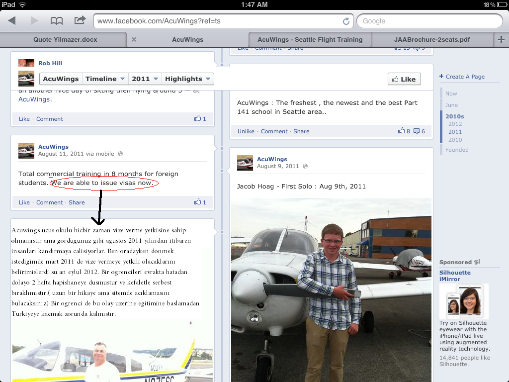Open Rob Hill's profile link
Screen dimensions: 509x382
point(50,63)
